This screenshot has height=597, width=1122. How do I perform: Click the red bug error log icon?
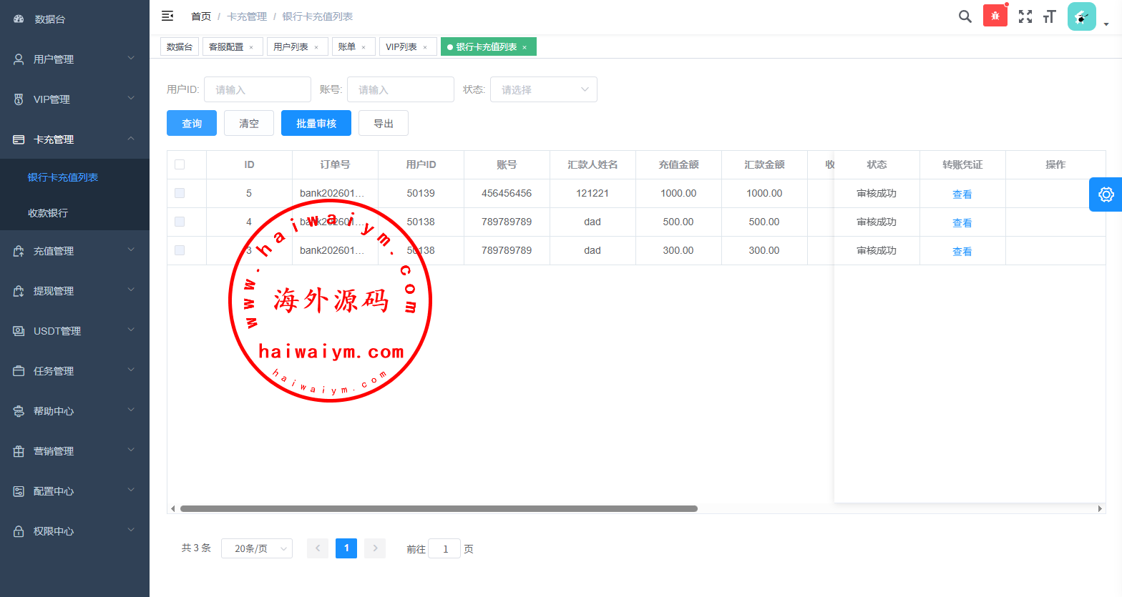point(995,16)
